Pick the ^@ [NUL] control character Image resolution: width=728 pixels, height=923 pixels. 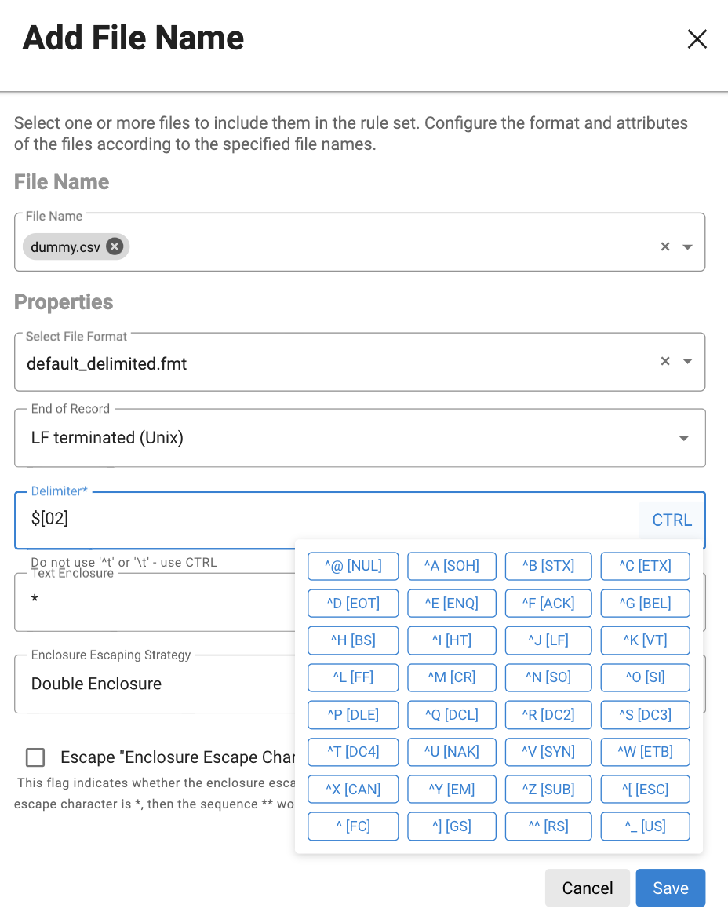coord(353,566)
